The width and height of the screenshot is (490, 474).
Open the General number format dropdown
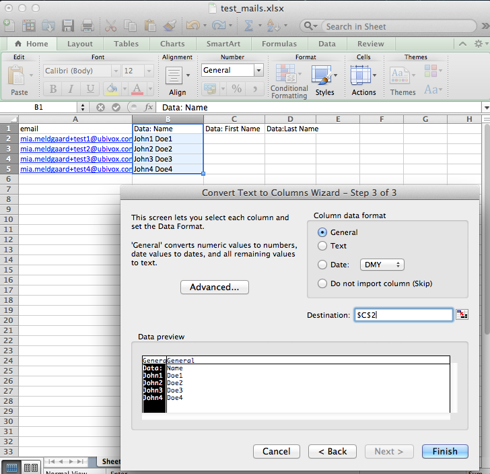(258, 70)
